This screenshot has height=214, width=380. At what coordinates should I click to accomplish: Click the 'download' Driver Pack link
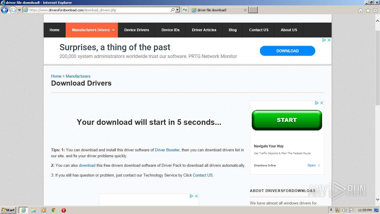point(87,165)
